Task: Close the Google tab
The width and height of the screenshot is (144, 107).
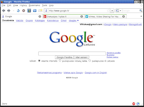Action: pyautogui.click(x=40, y=17)
